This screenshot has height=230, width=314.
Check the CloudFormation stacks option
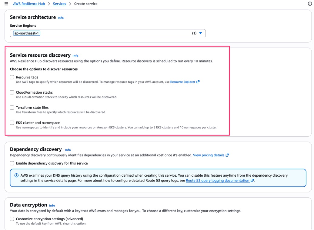click(12, 92)
